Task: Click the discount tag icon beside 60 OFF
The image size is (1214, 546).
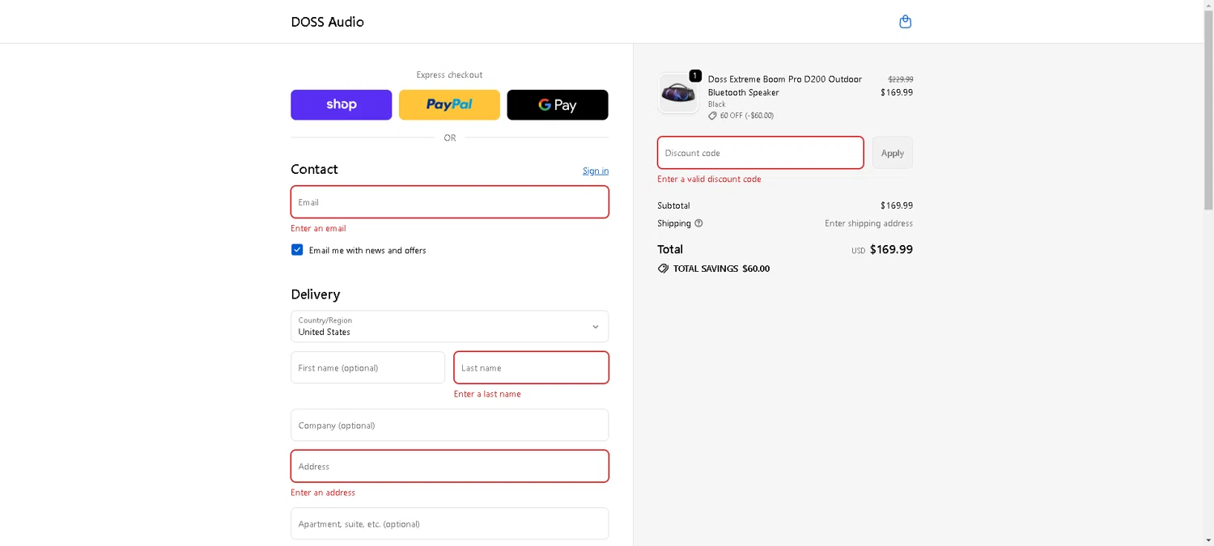Action: click(712, 116)
